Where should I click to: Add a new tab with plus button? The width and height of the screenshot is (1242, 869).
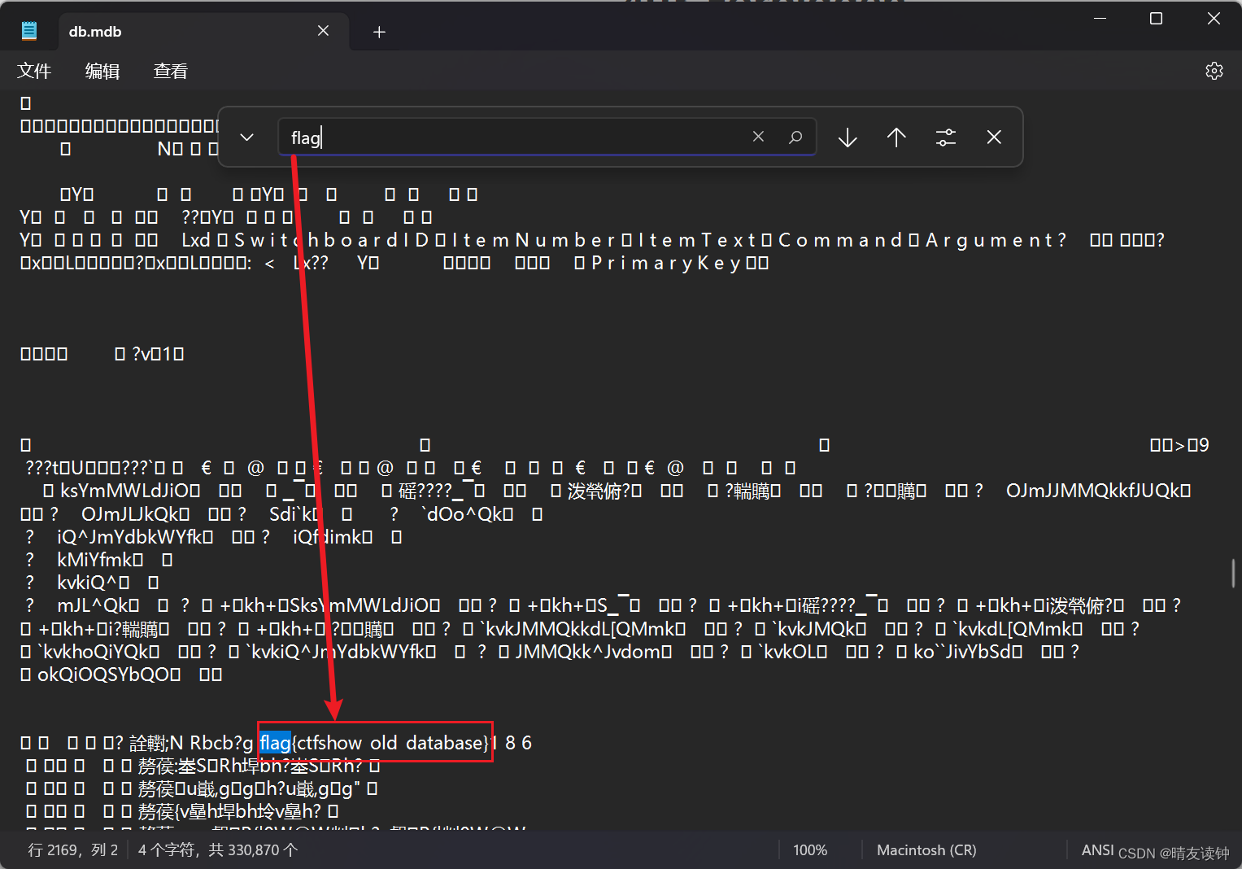(379, 32)
